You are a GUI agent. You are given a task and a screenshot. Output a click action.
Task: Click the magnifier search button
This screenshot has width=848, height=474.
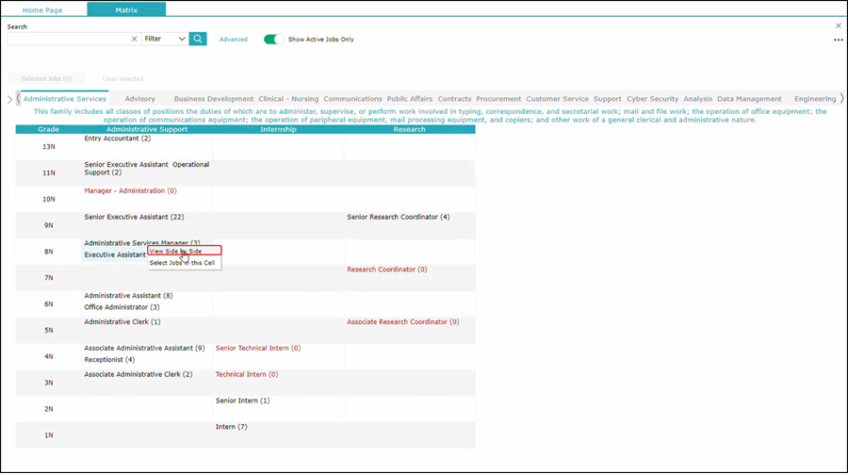tap(198, 39)
